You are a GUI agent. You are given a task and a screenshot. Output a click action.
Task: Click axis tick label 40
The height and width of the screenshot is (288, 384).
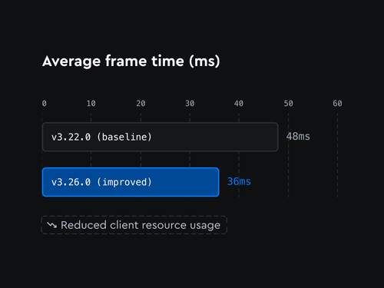(x=239, y=104)
